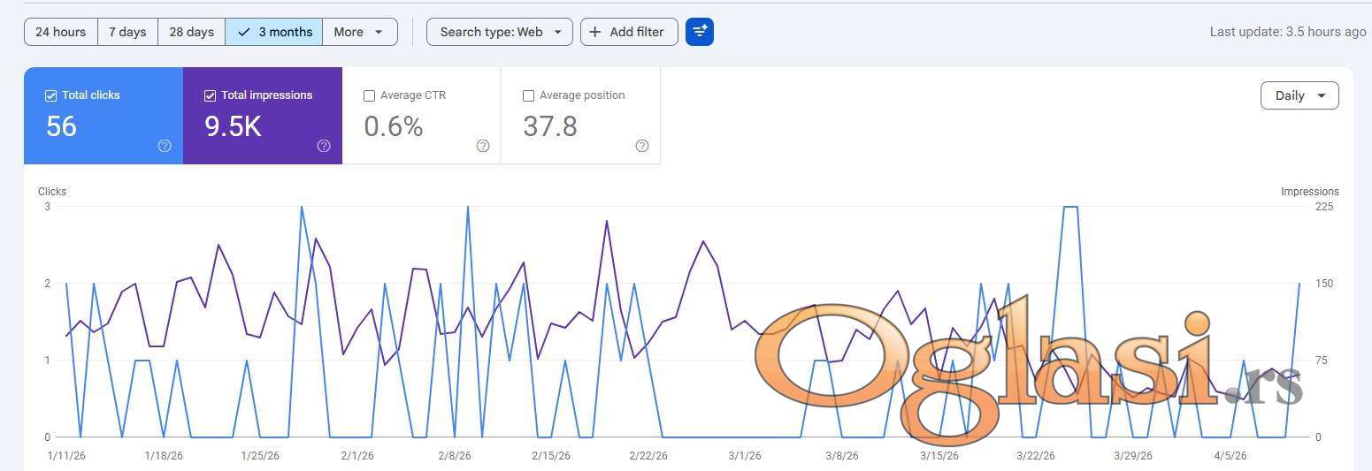Click help icon on Average CTR card

coord(483,146)
